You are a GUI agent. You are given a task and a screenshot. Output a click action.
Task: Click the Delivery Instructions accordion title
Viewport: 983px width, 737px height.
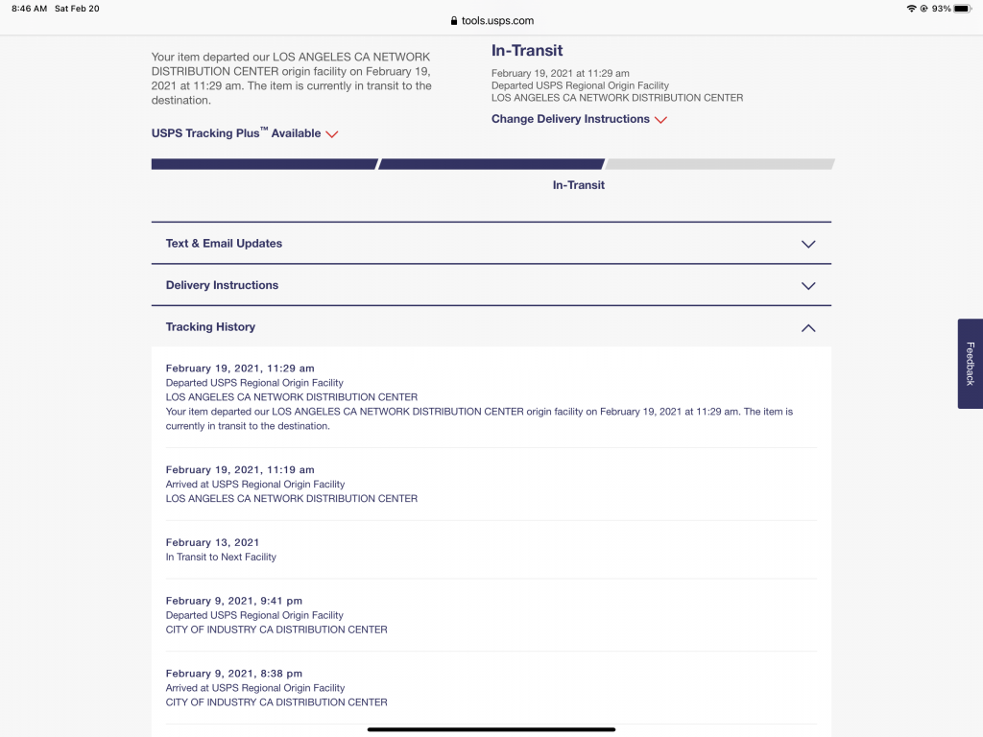click(x=222, y=285)
